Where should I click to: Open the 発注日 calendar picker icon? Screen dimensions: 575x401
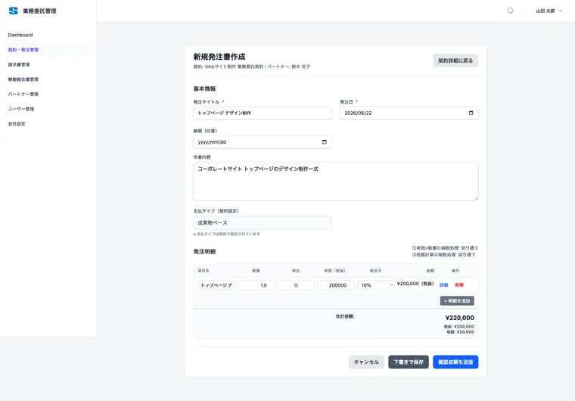tap(471, 113)
